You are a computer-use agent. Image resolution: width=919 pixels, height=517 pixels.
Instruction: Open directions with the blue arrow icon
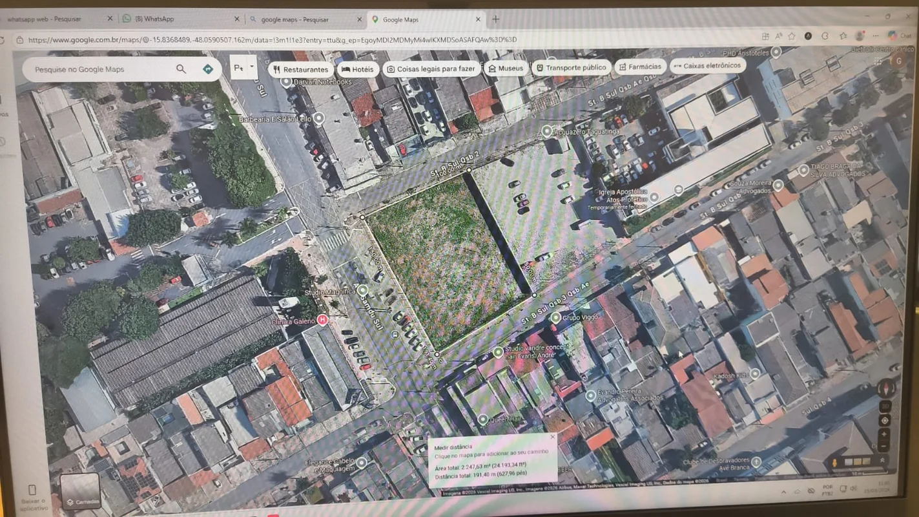click(x=208, y=69)
